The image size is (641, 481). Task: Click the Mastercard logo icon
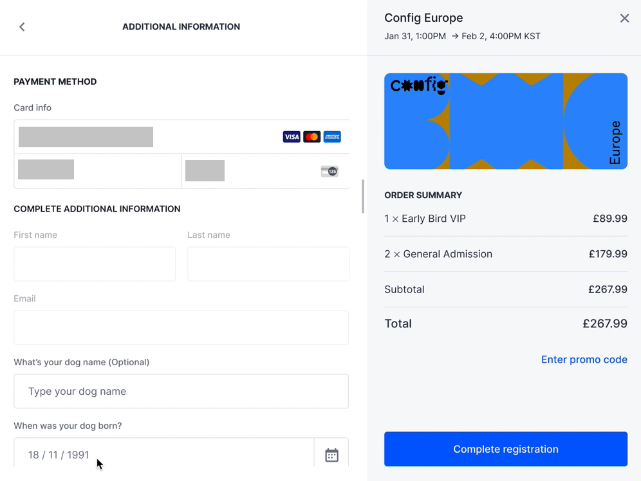[312, 137]
